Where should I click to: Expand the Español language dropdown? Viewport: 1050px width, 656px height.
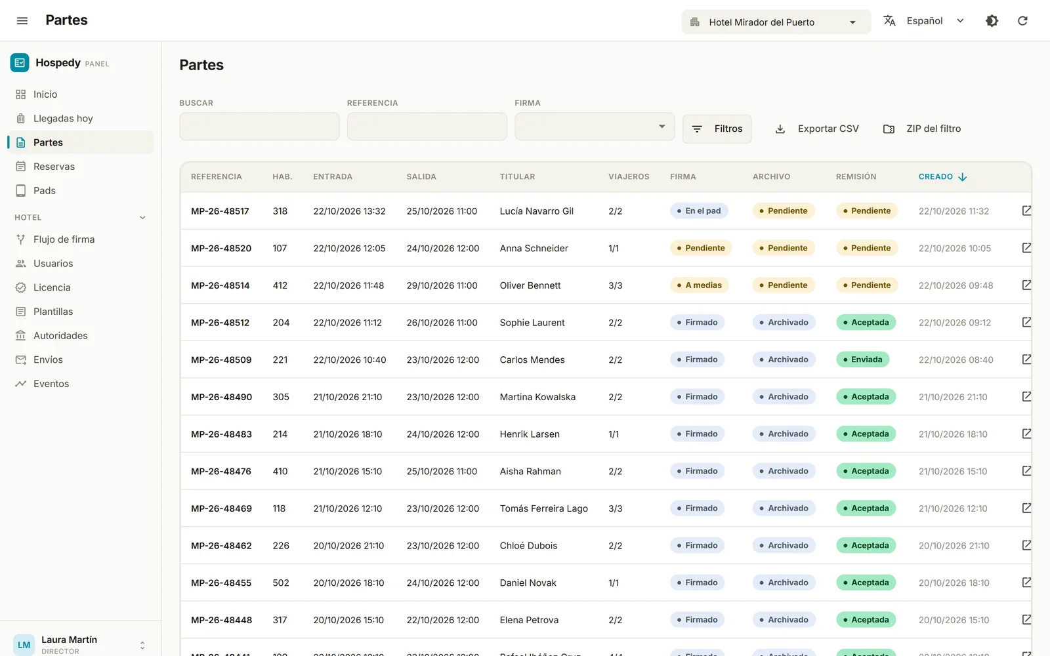click(935, 21)
